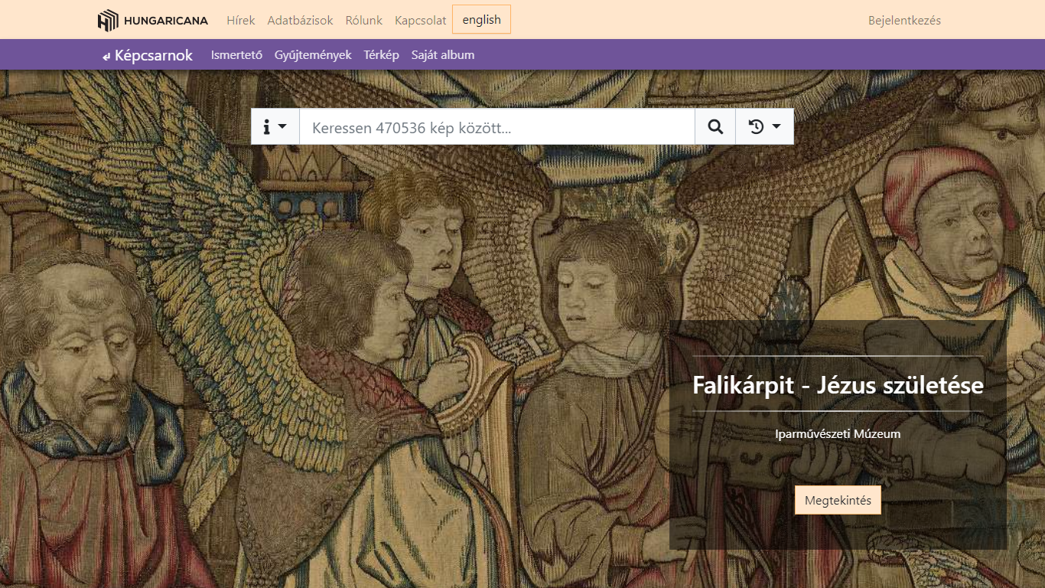This screenshot has width=1045, height=588.
Task: Open Saját album
Action: 443,55
